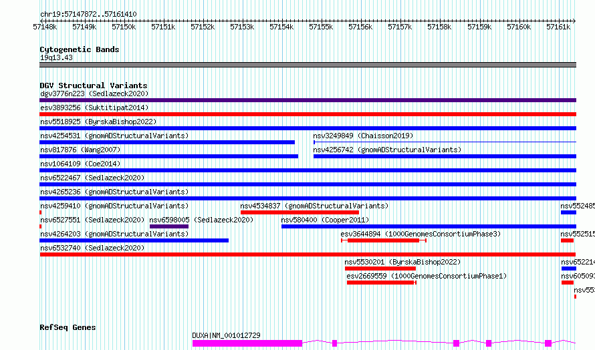Click the red nsv4534837 variant bar
Image resolution: width=595 pixels, height=350 pixels.
click(300, 212)
